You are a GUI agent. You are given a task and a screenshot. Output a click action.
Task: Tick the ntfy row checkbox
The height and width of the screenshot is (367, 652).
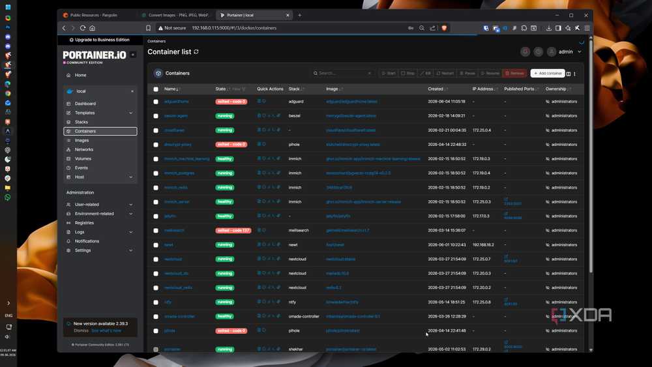[156, 302]
